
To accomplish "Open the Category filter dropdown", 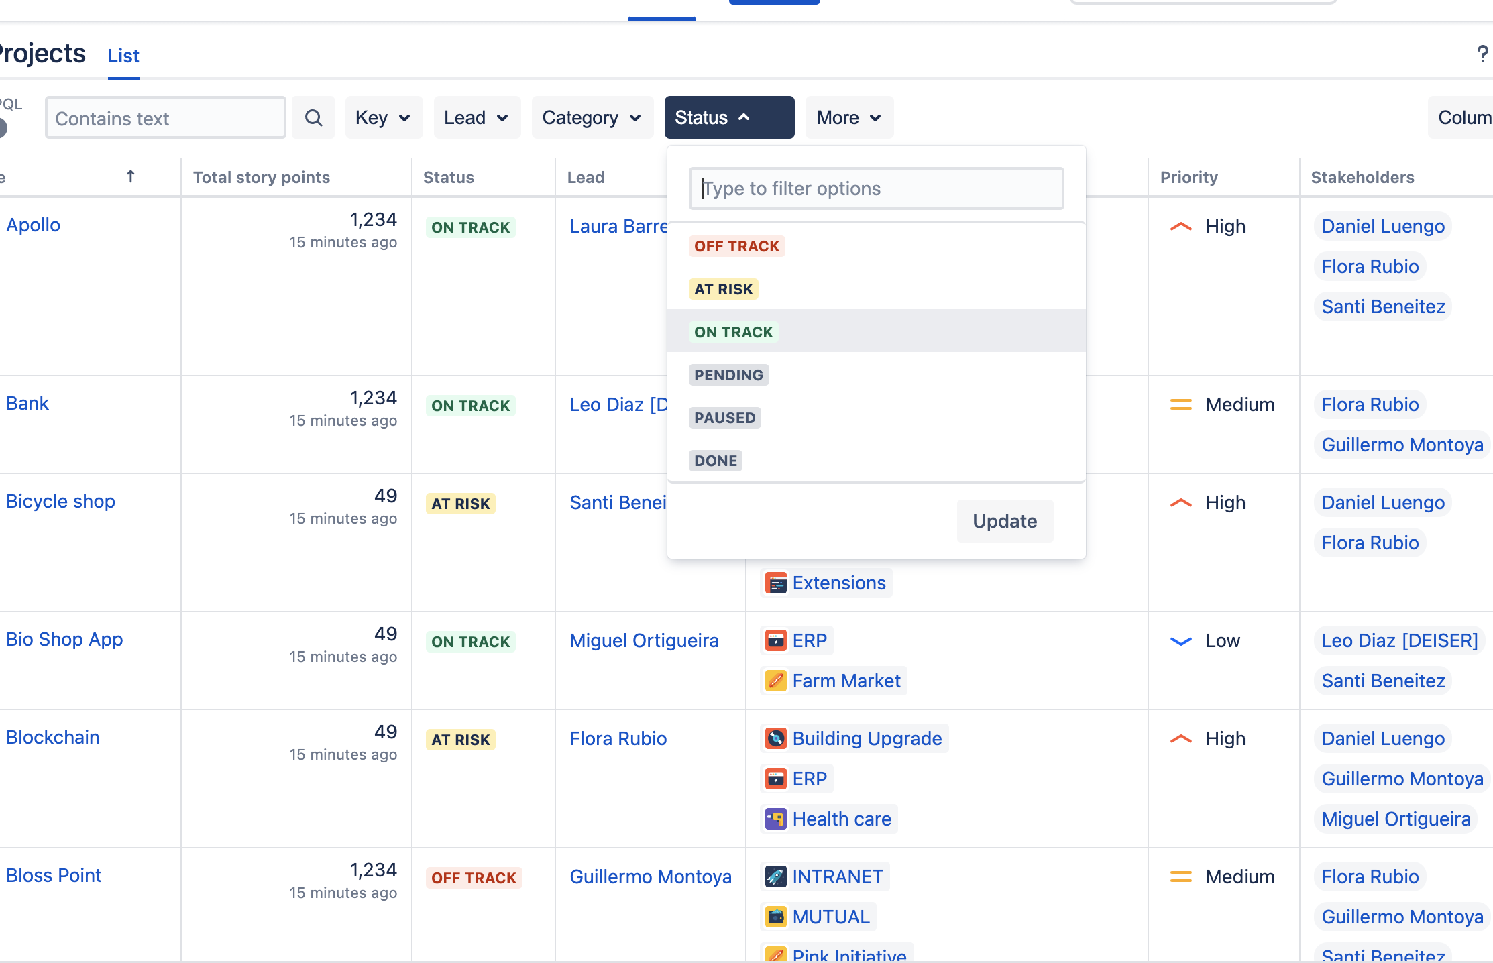I will click(x=592, y=118).
